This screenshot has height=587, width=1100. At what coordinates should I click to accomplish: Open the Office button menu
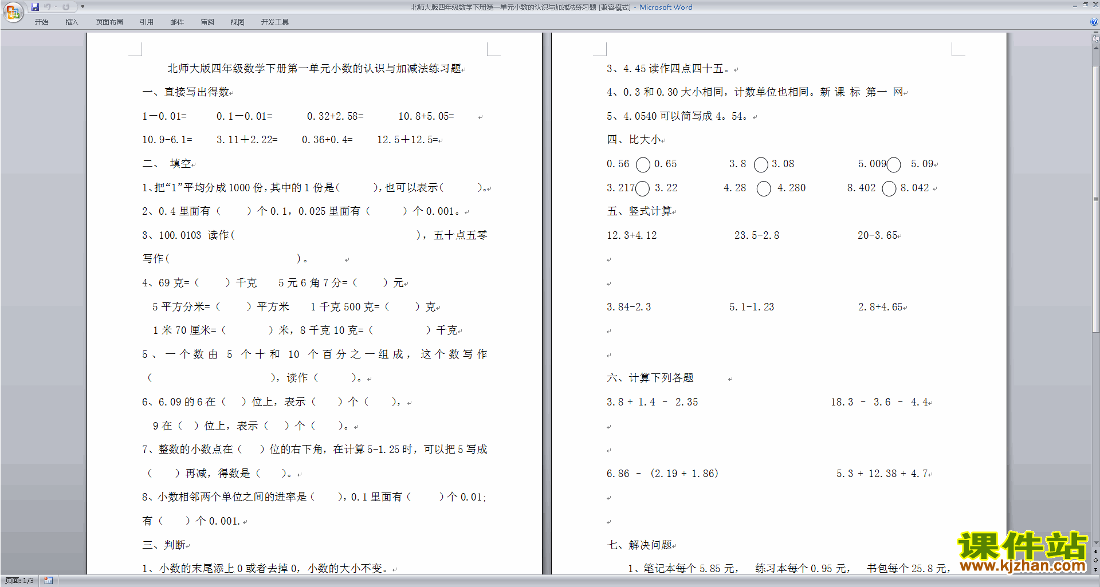pyautogui.click(x=13, y=11)
